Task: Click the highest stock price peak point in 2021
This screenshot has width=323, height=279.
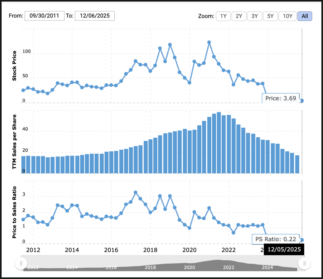Action: (x=209, y=43)
